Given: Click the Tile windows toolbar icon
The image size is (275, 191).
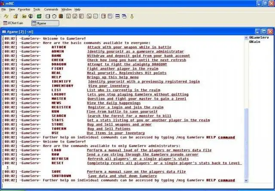Looking at the screenshot, I should (117, 16).
